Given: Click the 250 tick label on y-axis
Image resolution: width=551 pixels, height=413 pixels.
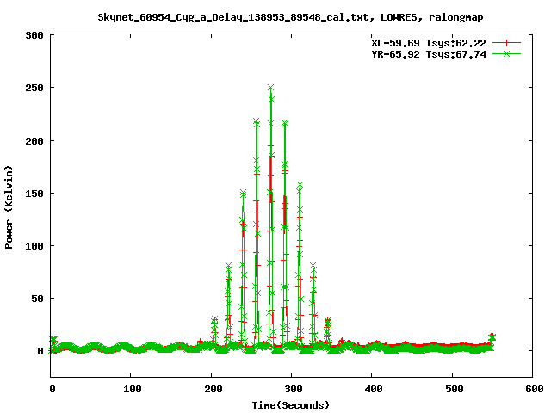Looking at the screenshot, I should pos(34,88).
